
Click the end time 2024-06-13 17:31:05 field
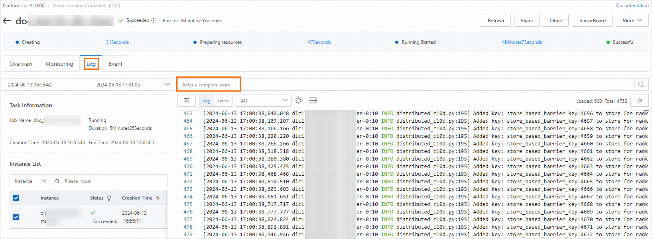118,84
